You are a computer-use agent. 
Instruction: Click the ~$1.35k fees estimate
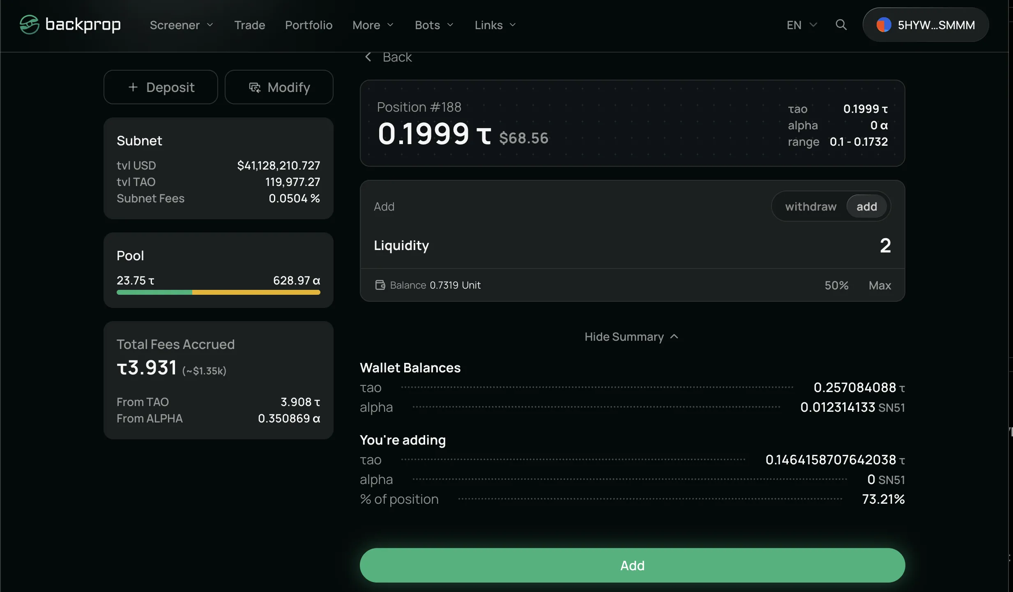coord(204,371)
